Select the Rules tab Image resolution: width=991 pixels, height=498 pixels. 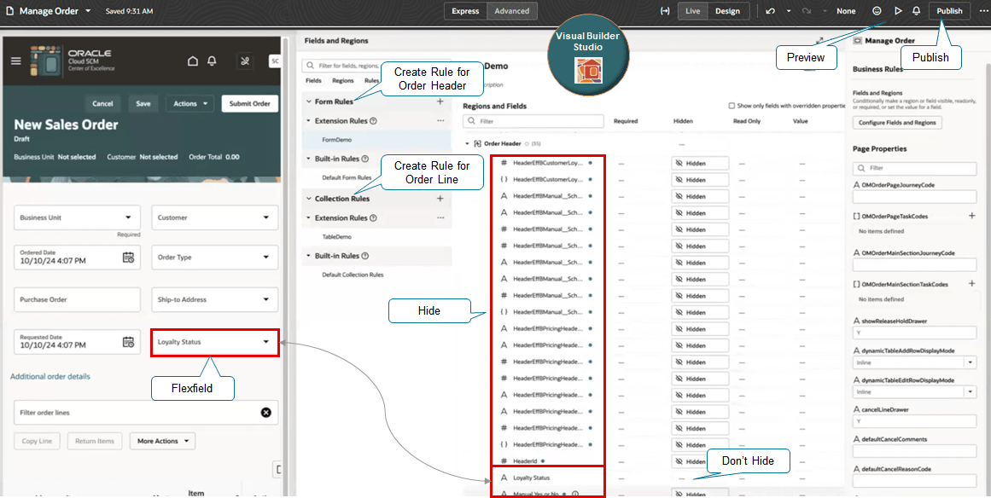[x=371, y=81]
